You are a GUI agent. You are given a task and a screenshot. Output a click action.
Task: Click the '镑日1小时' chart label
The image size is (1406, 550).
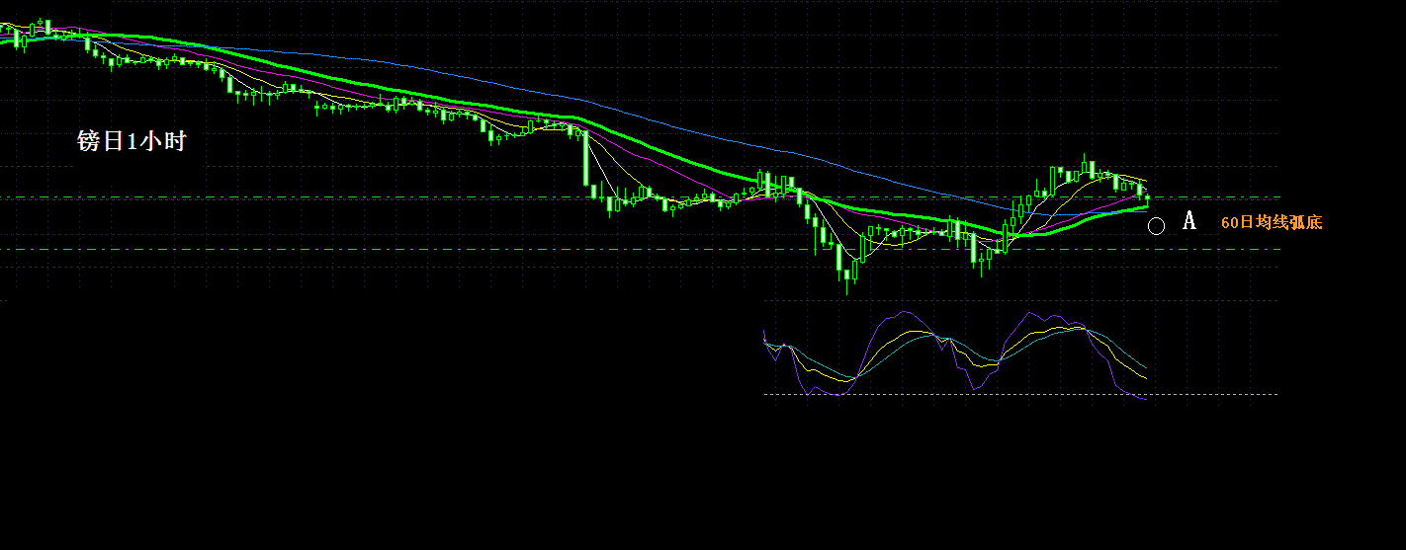[x=132, y=141]
